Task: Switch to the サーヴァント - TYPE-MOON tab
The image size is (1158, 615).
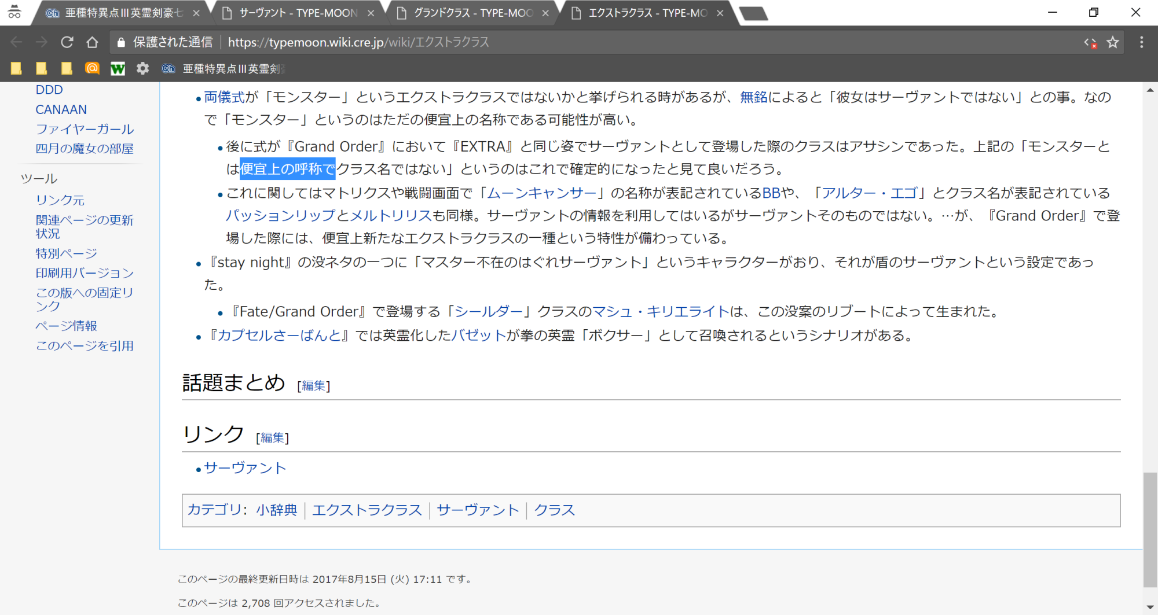Action: click(298, 13)
